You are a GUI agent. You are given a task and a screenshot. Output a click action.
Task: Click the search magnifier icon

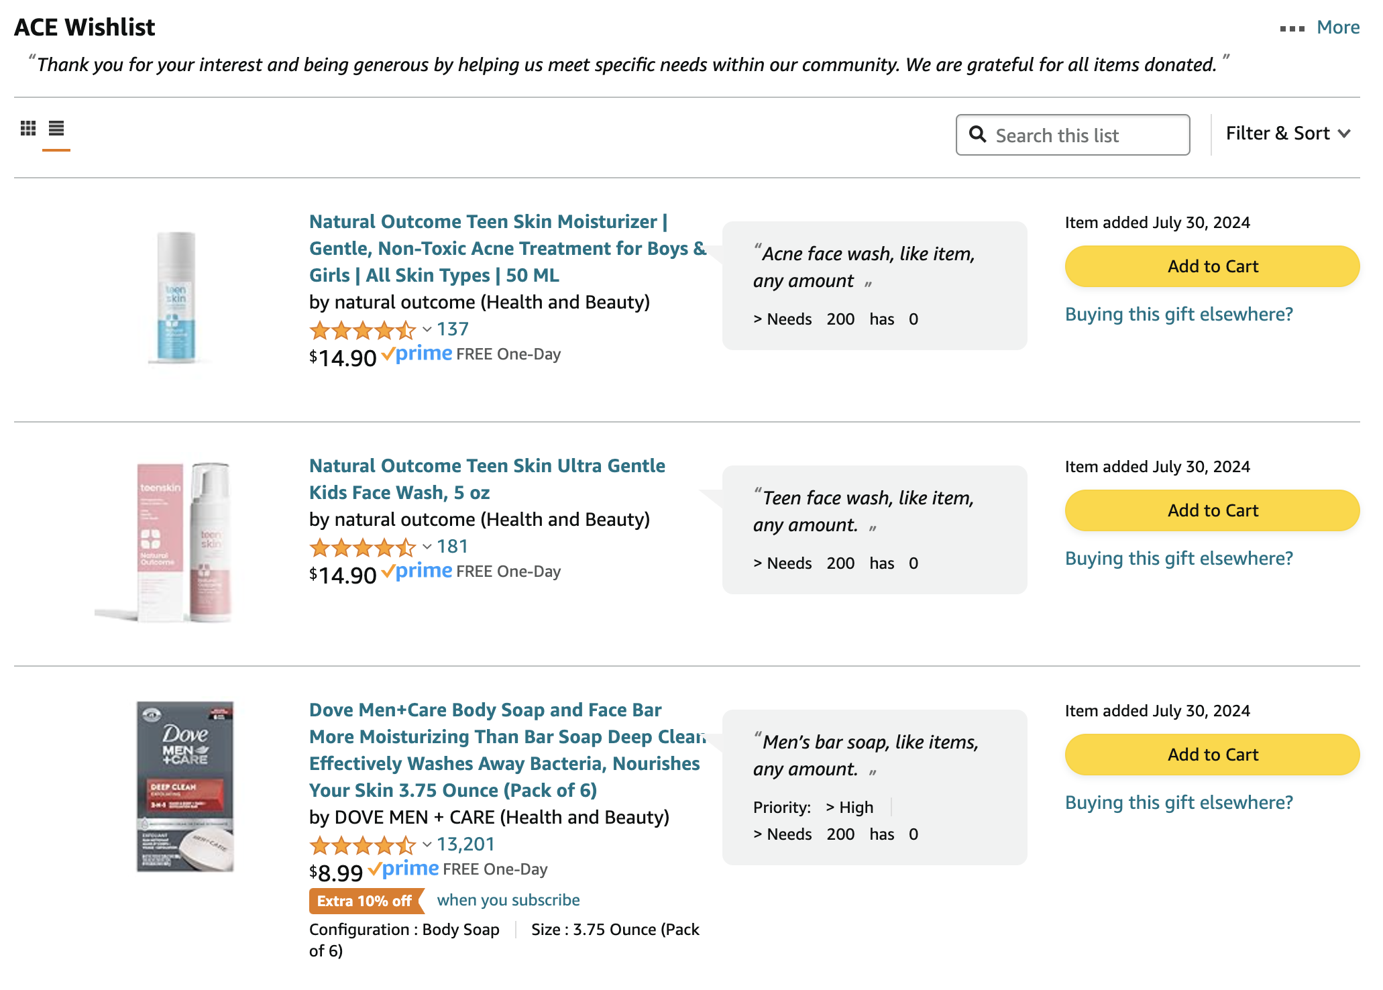click(978, 135)
